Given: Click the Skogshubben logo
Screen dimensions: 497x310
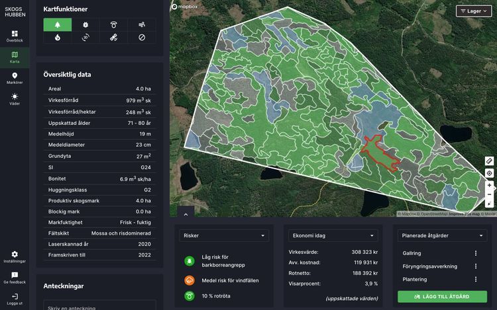Looking at the screenshot, I should (x=15, y=12).
